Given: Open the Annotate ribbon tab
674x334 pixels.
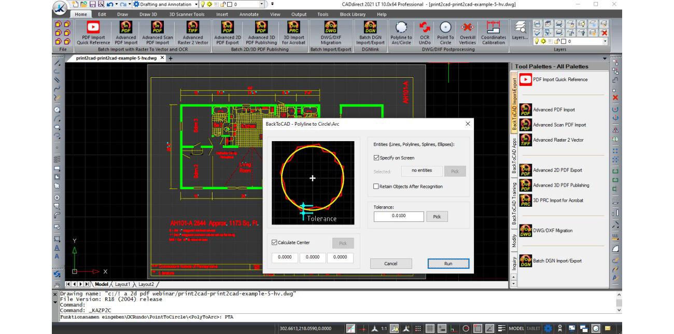Looking at the screenshot, I should tap(249, 14).
